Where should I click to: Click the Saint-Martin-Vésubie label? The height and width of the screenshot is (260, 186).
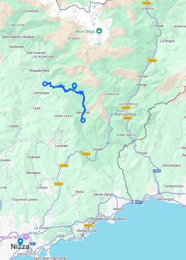(18, 37)
